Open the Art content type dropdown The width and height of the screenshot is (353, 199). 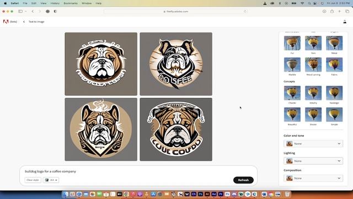click(51, 180)
